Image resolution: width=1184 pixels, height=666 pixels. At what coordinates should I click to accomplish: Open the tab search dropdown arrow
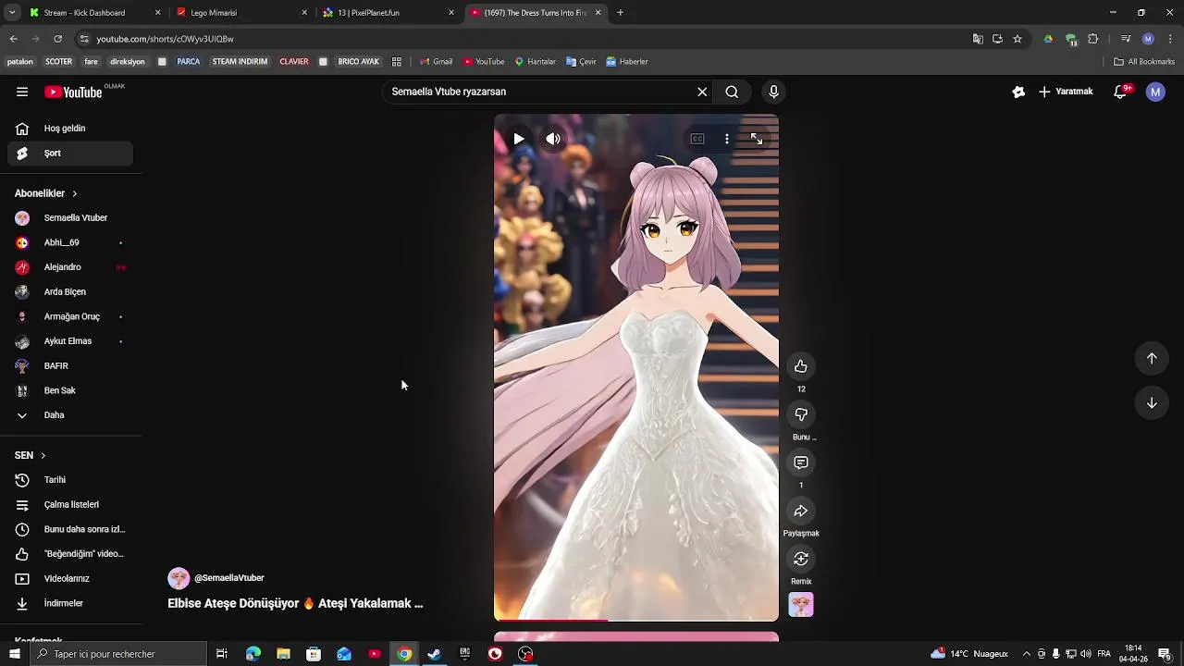[x=13, y=13]
